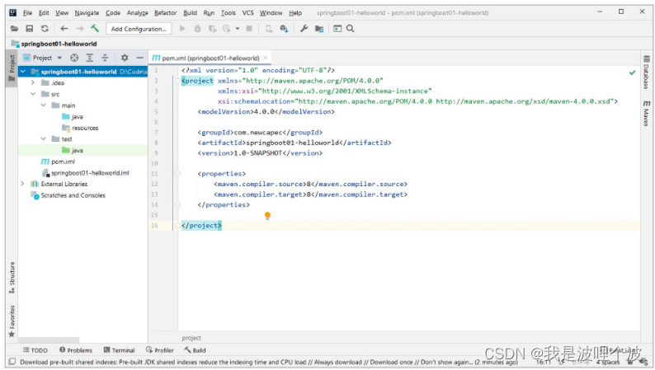Select pom.xml in the project tree
Viewport: 655px width, 370px height.
click(x=63, y=162)
